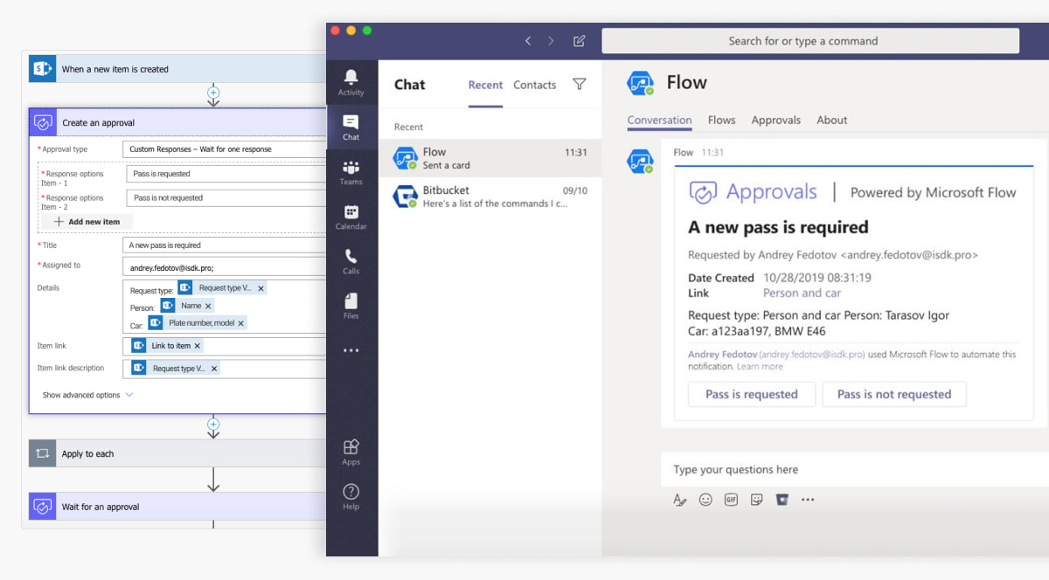Remove the Name token from Person field
1049x580 pixels.
(x=208, y=306)
